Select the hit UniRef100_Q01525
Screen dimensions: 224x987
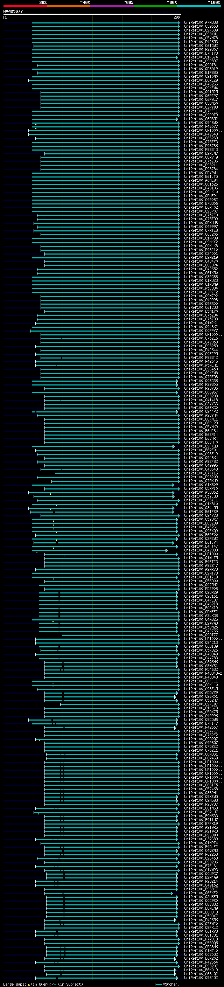[201, 92]
